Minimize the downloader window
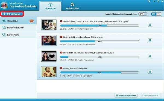The width and height of the screenshot is (164, 101). point(154,1)
